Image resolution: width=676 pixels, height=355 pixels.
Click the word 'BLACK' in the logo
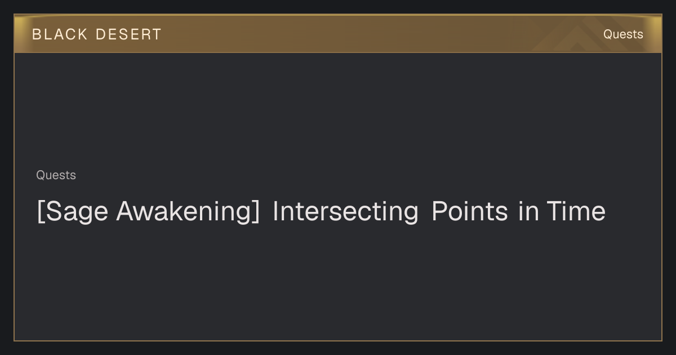tap(60, 34)
